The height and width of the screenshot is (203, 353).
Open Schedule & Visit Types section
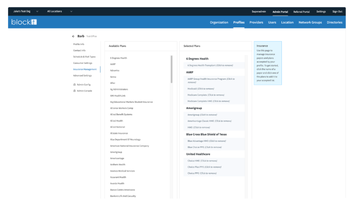[84, 57]
